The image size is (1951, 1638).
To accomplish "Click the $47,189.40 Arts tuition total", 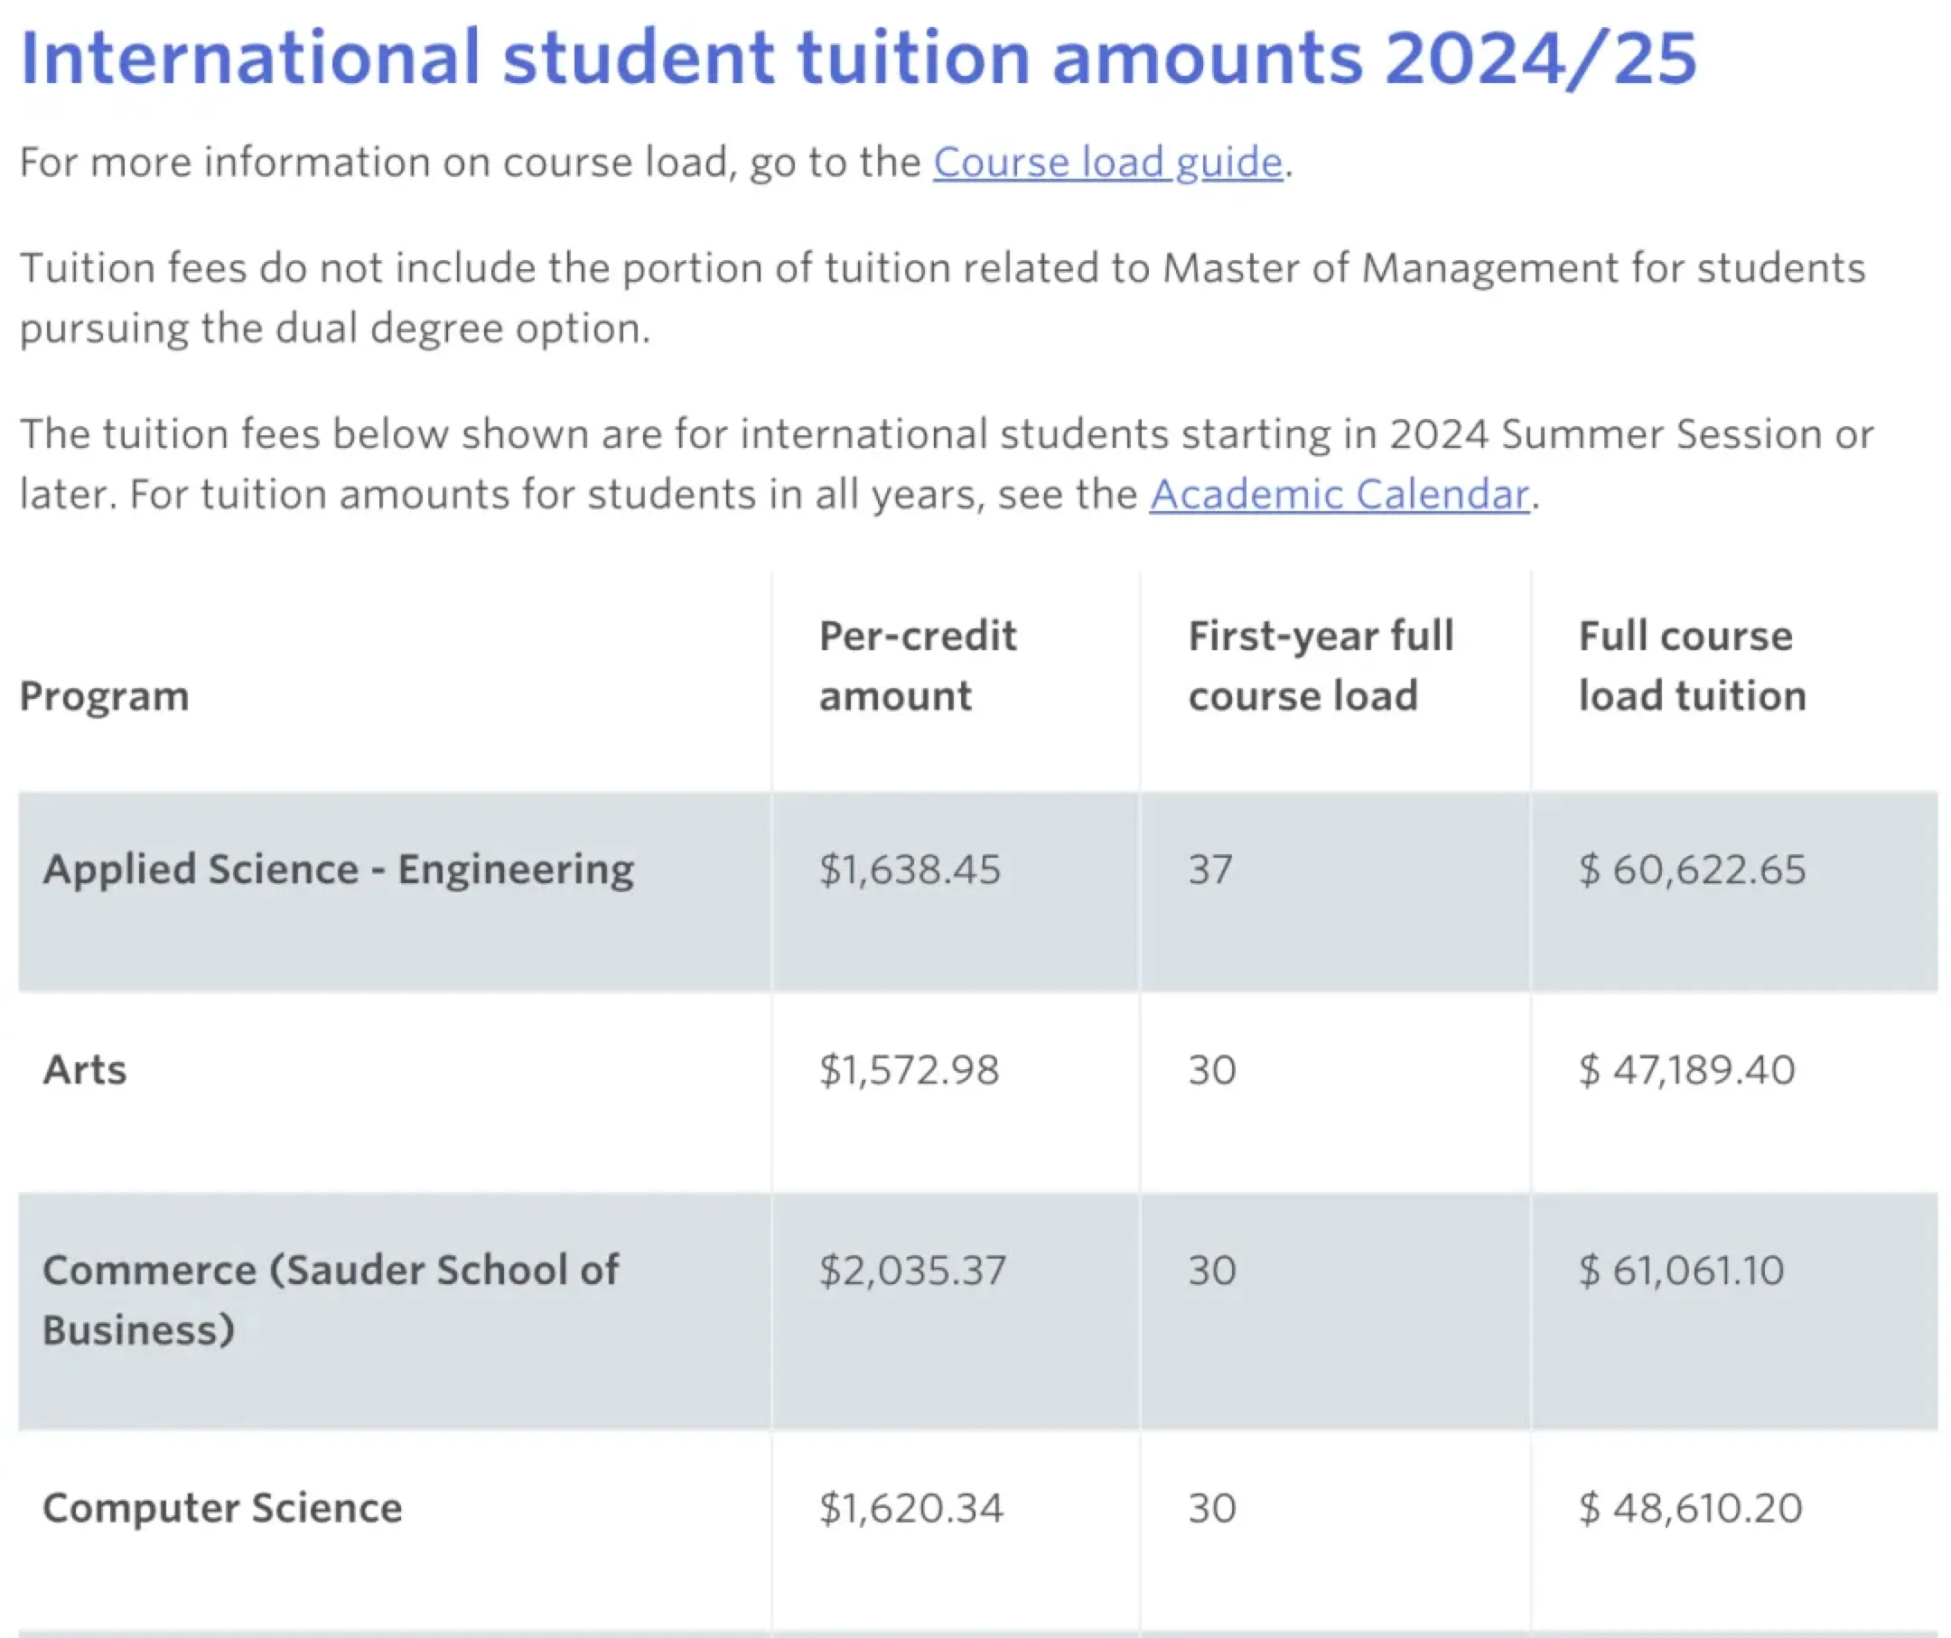I will [x=1686, y=1070].
